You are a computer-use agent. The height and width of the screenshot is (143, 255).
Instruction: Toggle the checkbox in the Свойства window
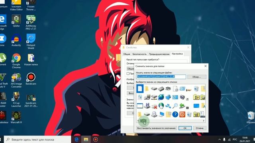[x=128, y=73]
